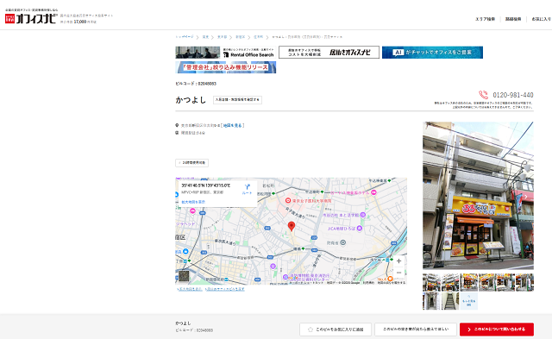The image size is (552, 339).
Task: Click the view larger map link in map card
Action: coord(193,202)
